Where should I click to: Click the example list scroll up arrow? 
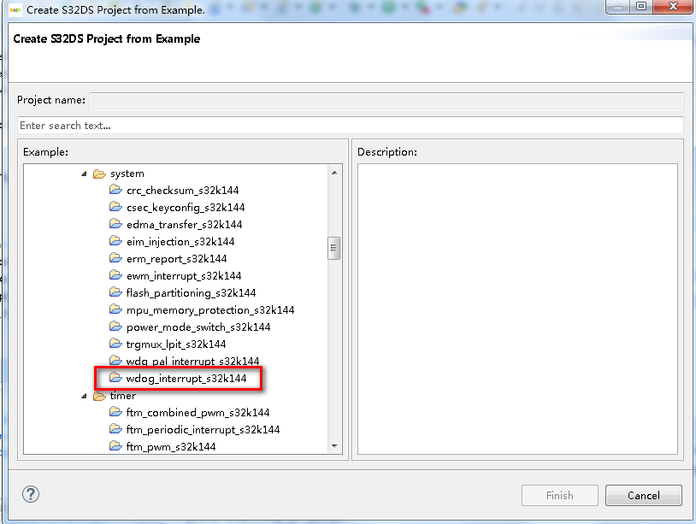pyautogui.click(x=334, y=173)
